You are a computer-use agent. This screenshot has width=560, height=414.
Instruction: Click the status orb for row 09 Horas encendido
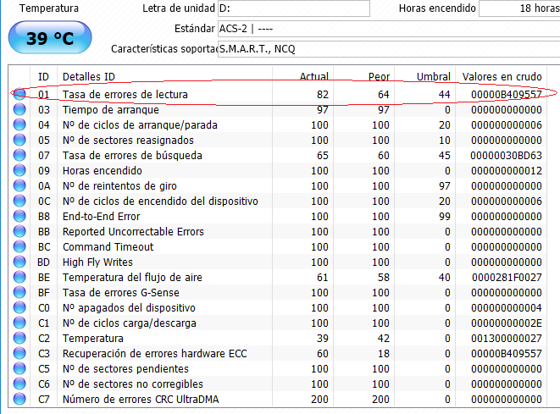(19, 171)
